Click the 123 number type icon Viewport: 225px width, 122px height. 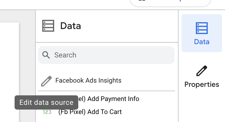[x=47, y=112]
